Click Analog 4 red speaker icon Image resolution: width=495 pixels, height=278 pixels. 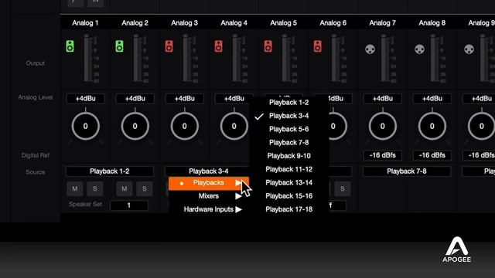point(218,46)
